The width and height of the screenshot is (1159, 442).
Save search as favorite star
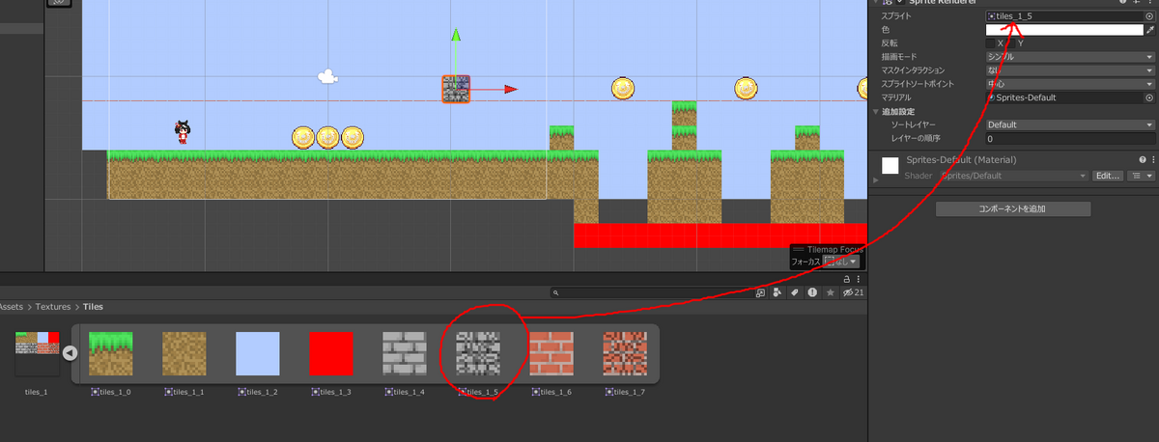[x=830, y=292]
